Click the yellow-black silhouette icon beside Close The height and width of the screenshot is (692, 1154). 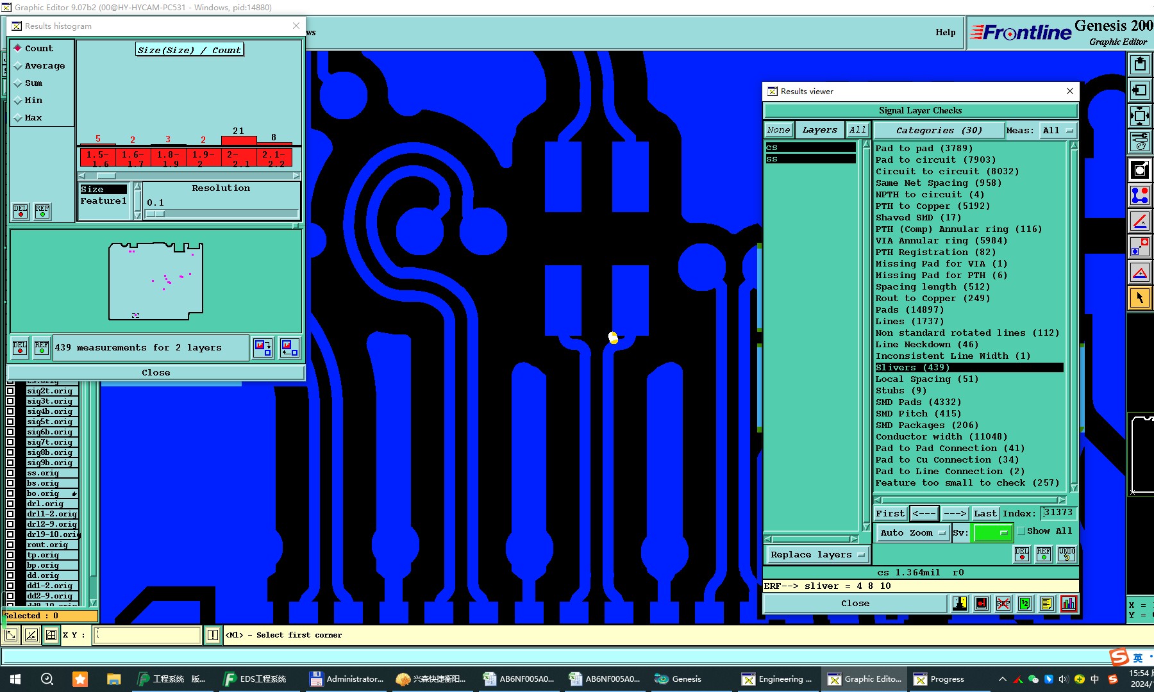pos(960,604)
